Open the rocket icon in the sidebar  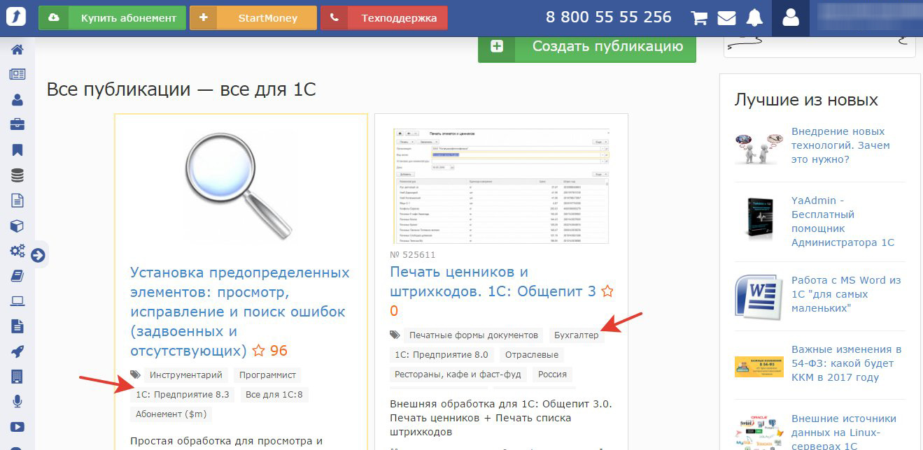click(x=17, y=351)
